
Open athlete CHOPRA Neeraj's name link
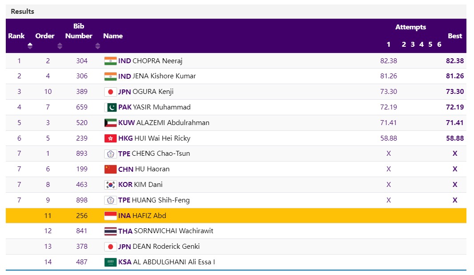(157, 61)
